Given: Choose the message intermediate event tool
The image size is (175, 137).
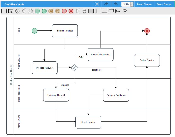Looking at the screenshot, I should [x=51, y=11].
